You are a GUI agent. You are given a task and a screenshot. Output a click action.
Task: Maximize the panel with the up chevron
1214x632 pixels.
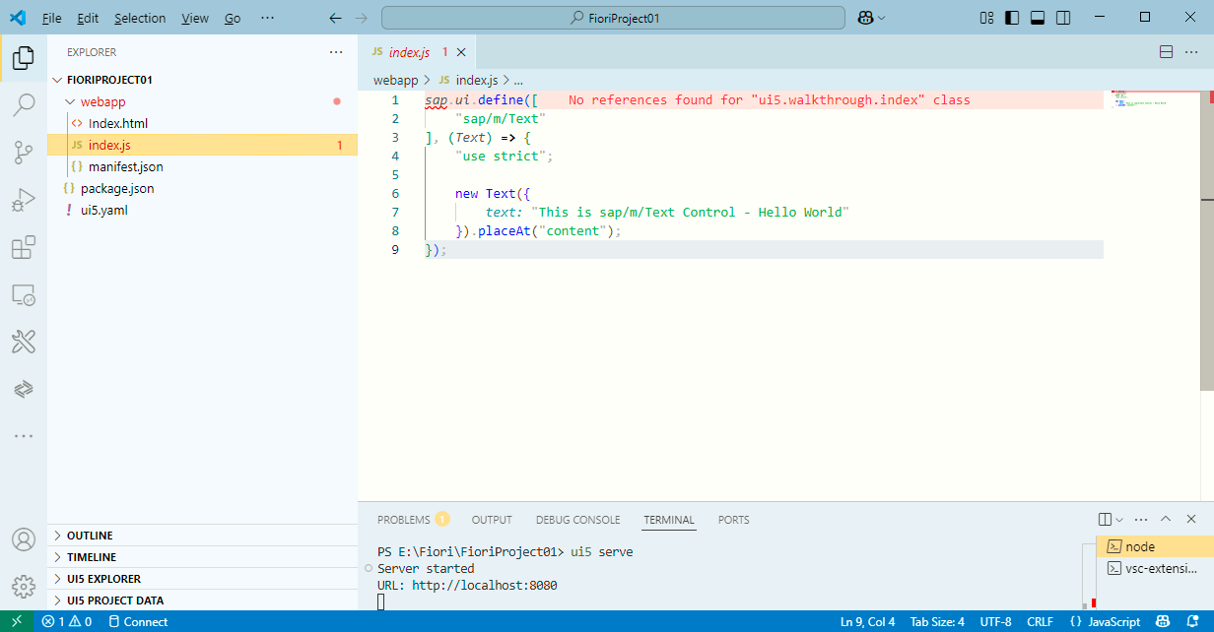point(1166,520)
